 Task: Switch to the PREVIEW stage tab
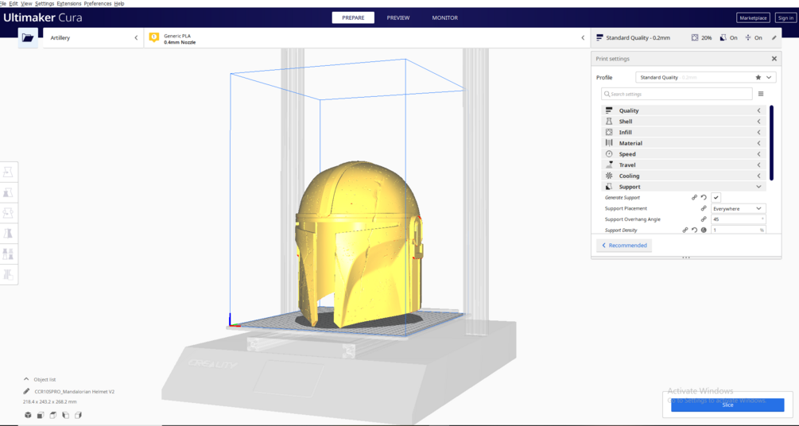pyautogui.click(x=398, y=17)
